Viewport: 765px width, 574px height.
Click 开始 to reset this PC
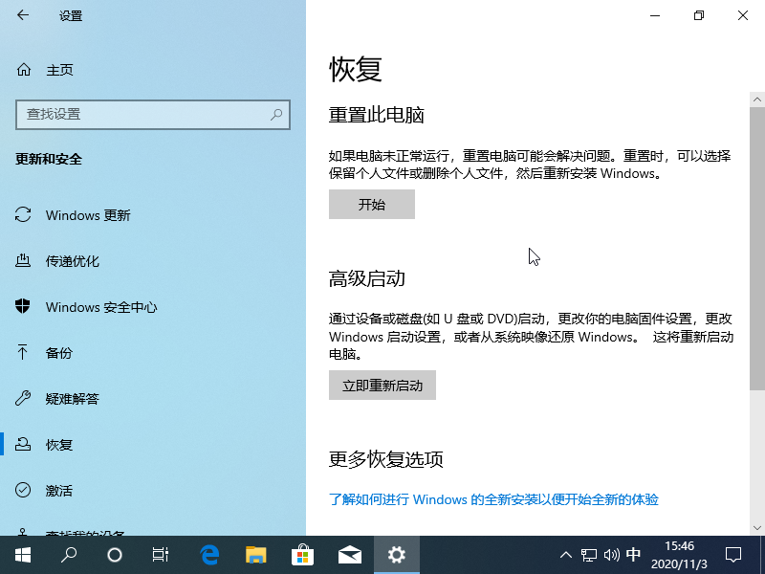[x=371, y=204]
